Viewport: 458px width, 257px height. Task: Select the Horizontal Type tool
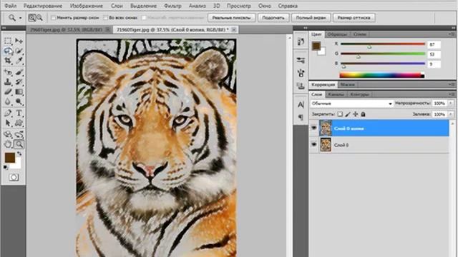point(19,113)
